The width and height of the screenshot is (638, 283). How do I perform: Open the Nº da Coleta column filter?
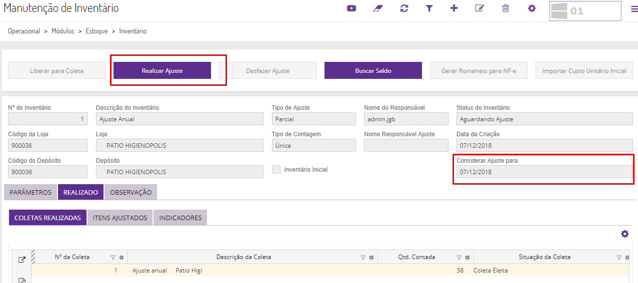[x=113, y=258]
